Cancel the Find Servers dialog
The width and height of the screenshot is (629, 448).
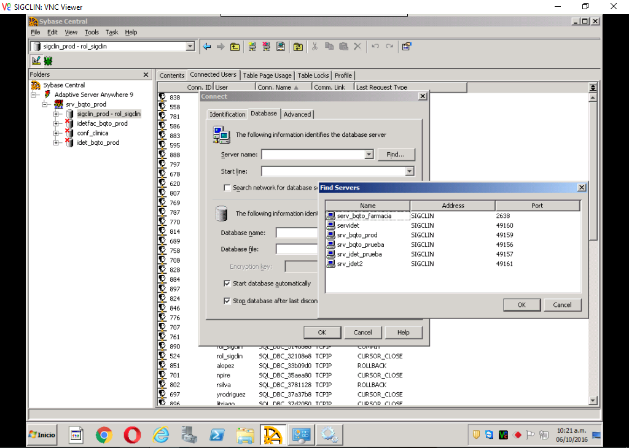[x=562, y=304]
